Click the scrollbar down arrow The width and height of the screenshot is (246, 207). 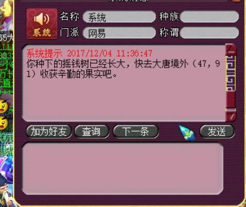(231, 116)
